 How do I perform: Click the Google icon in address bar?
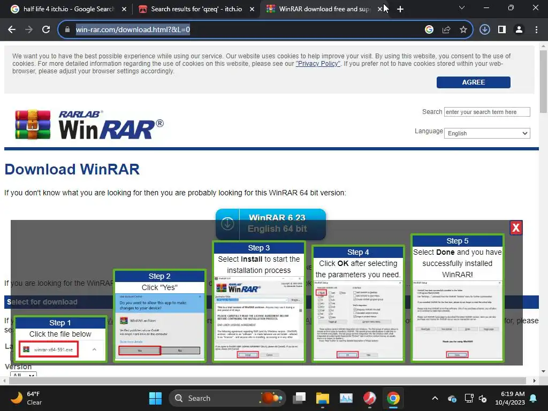click(x=429, y=30)
